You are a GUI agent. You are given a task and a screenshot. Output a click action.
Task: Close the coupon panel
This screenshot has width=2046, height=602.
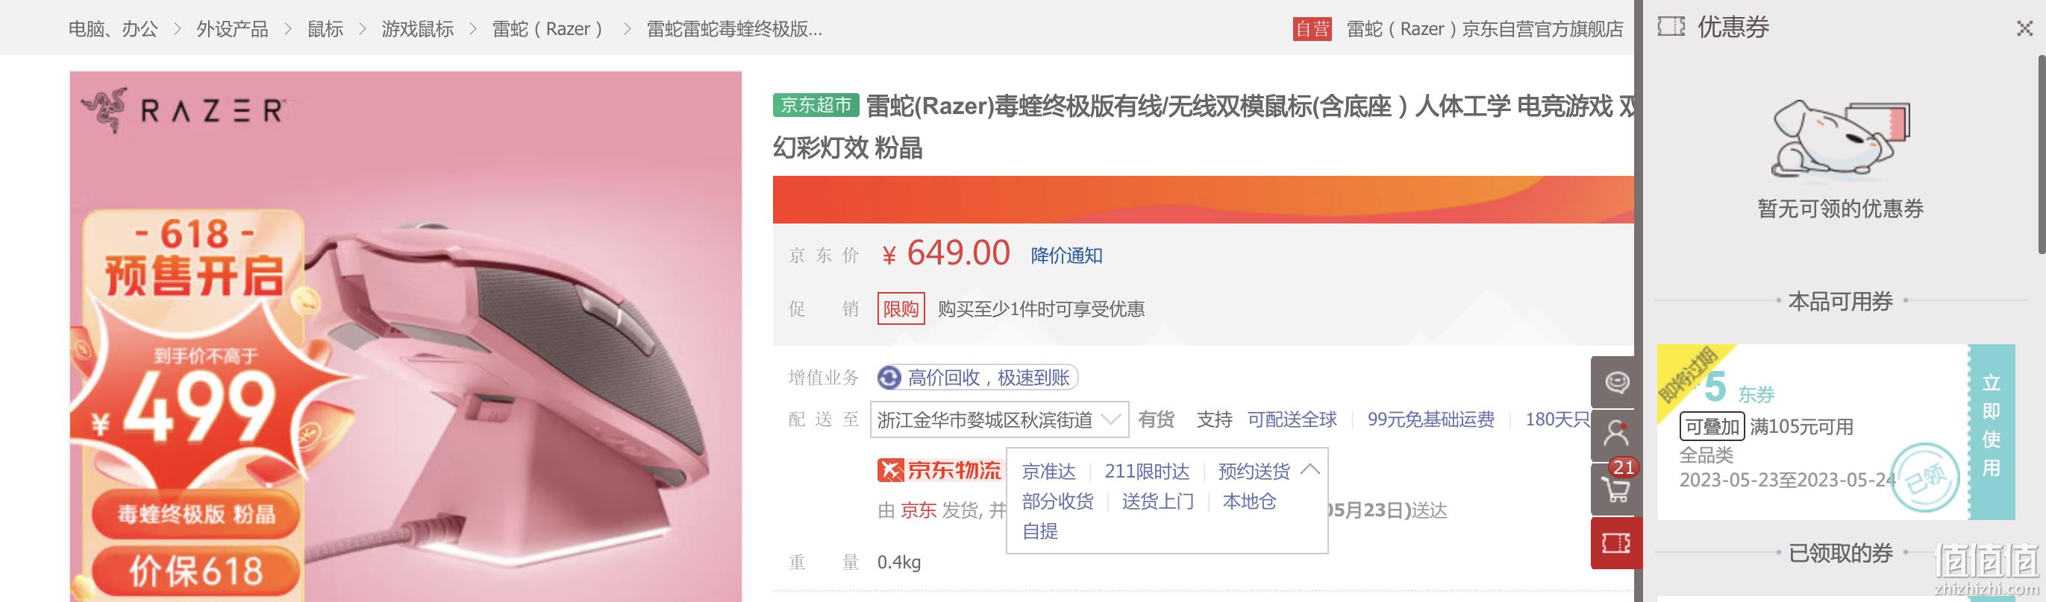point(2024,28)
